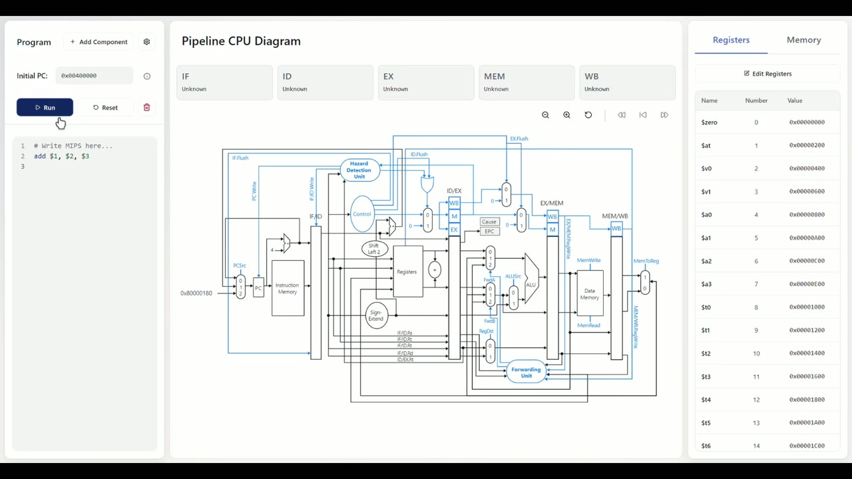Select the $a1 register row
852x479 pixels.
(767, 238)
